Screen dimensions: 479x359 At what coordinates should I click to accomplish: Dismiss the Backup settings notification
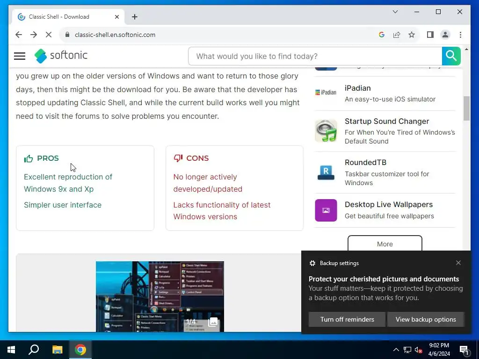458,263
